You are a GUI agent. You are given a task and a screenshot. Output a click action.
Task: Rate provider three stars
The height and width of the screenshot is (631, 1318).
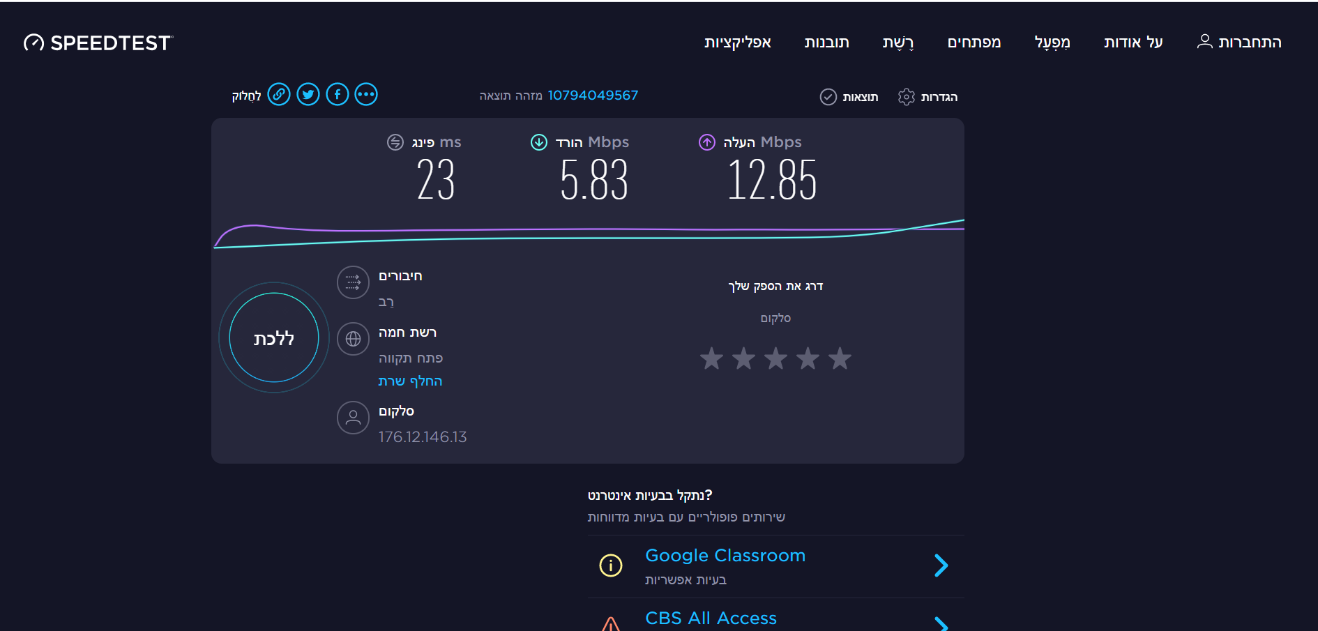(776, 358)
